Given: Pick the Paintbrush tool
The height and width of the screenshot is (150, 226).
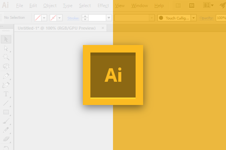Looking at the screenshot, I should [x=6, y=121].
